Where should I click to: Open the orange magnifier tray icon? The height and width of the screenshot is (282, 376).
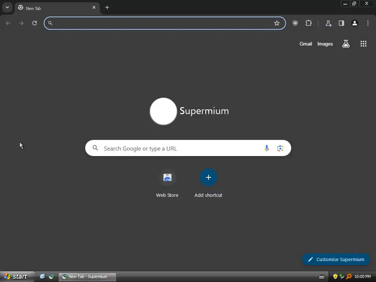[x=349, y=277]
